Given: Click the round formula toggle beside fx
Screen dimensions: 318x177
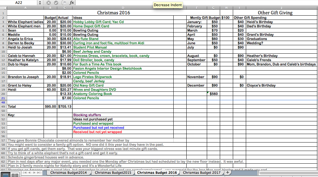Looking at the screenshot, I should click(64, 3).
